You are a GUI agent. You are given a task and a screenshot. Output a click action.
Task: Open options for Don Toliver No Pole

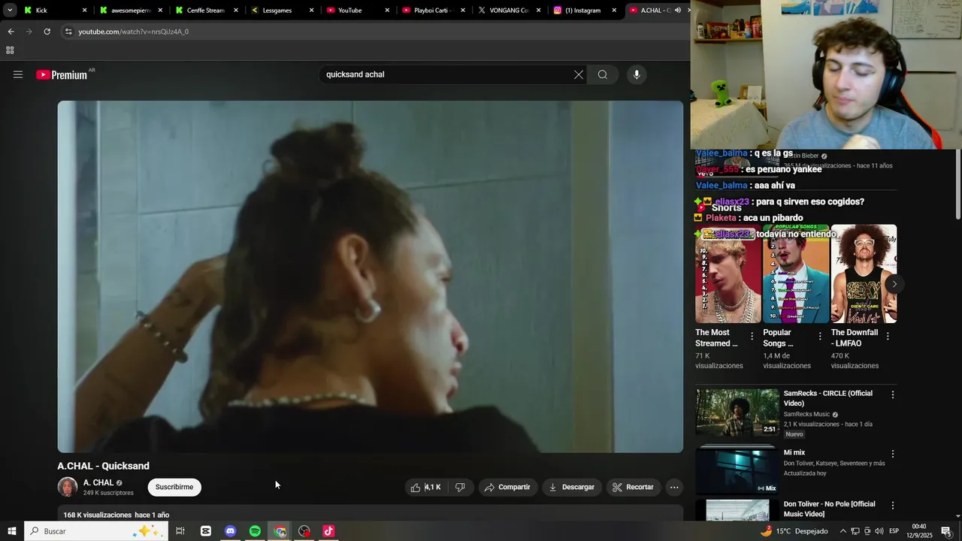click(x=893, y=506)
